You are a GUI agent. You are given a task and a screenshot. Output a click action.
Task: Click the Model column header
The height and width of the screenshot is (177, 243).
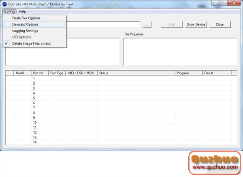pos(22,73)
